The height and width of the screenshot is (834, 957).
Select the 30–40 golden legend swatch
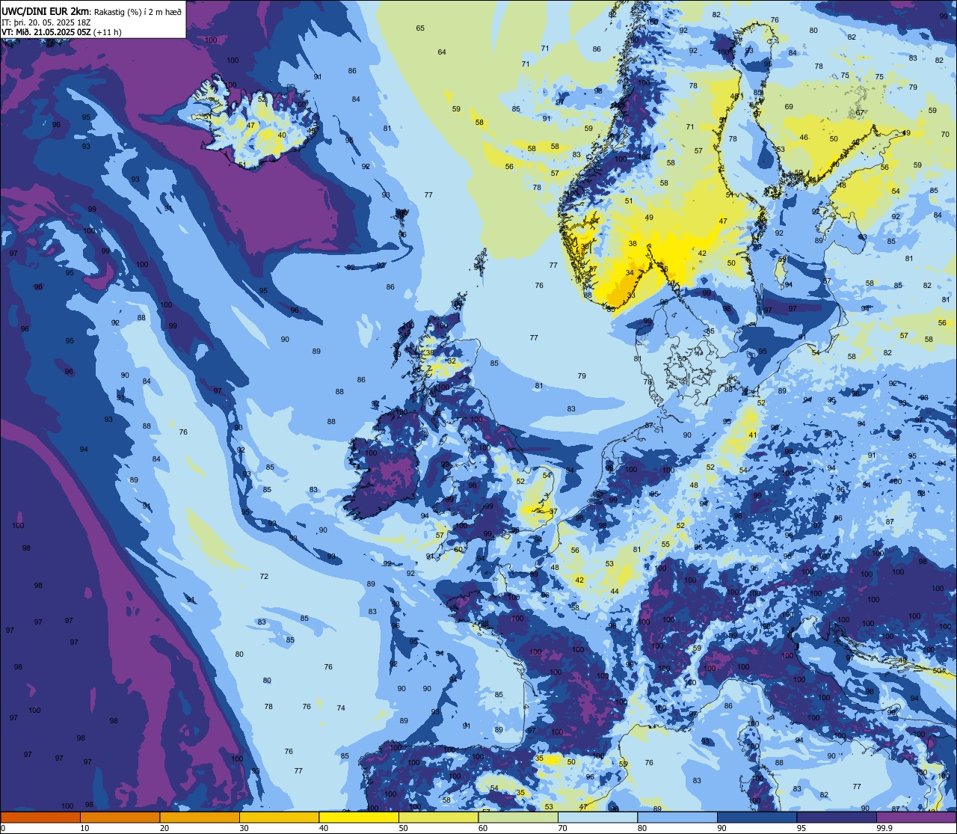[x=279, y=817]
